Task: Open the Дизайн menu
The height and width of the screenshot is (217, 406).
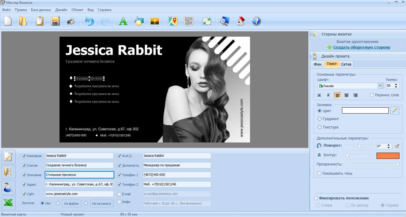Action: [x=61, y=10]
